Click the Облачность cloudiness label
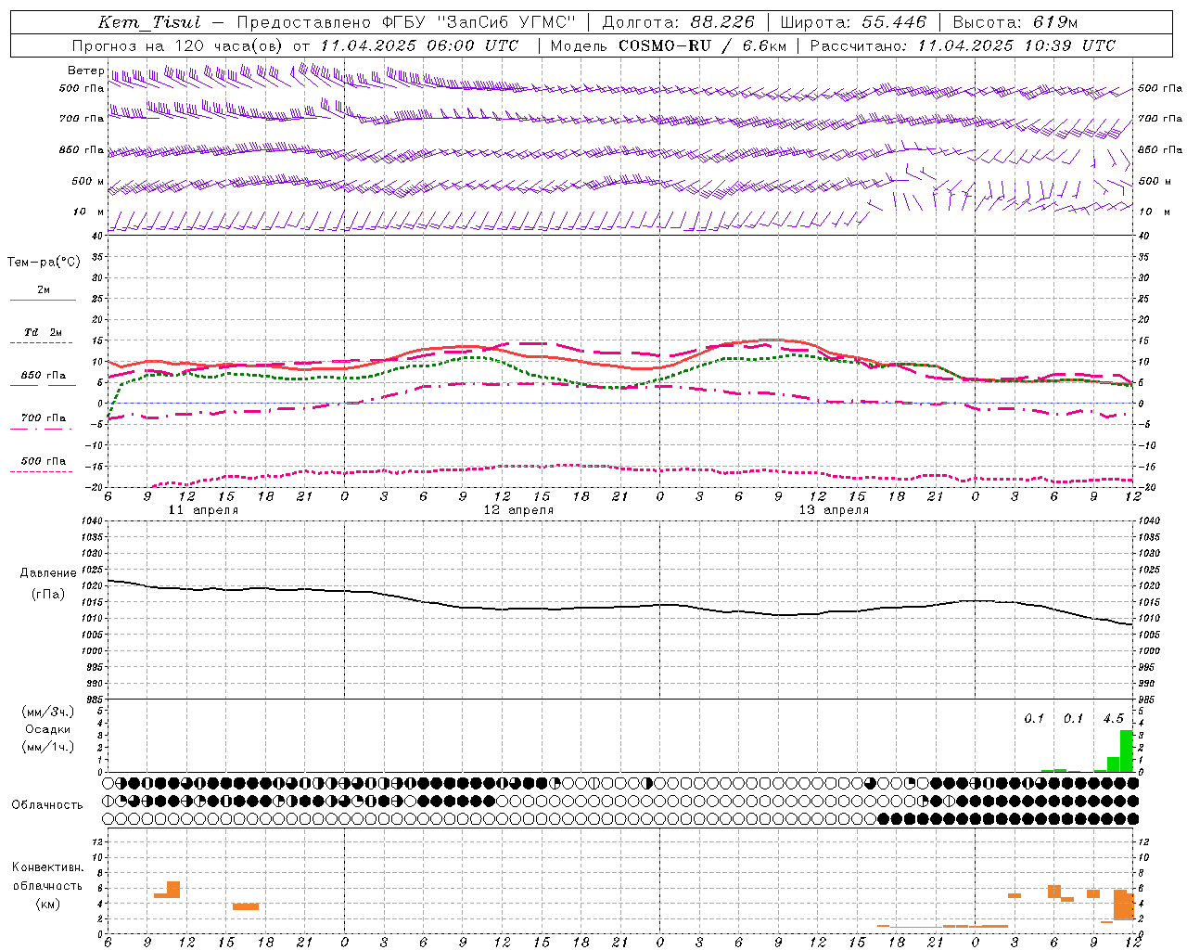This screenshot has height=950, width=1187. click(47, 805)
